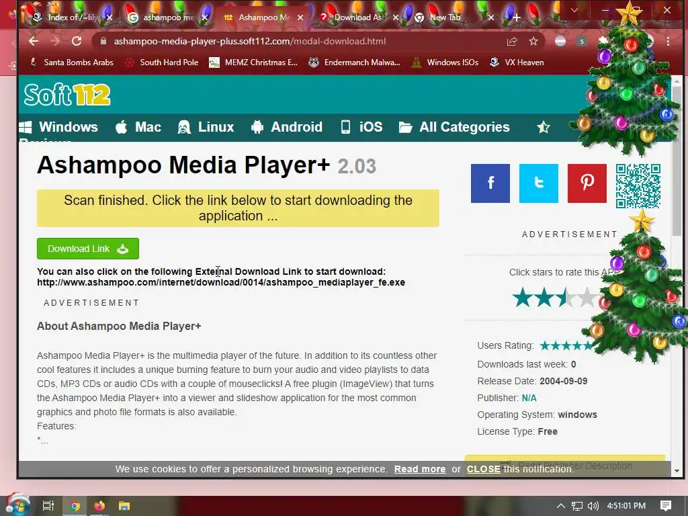Open the notification center icon

(x=666, y=506)
